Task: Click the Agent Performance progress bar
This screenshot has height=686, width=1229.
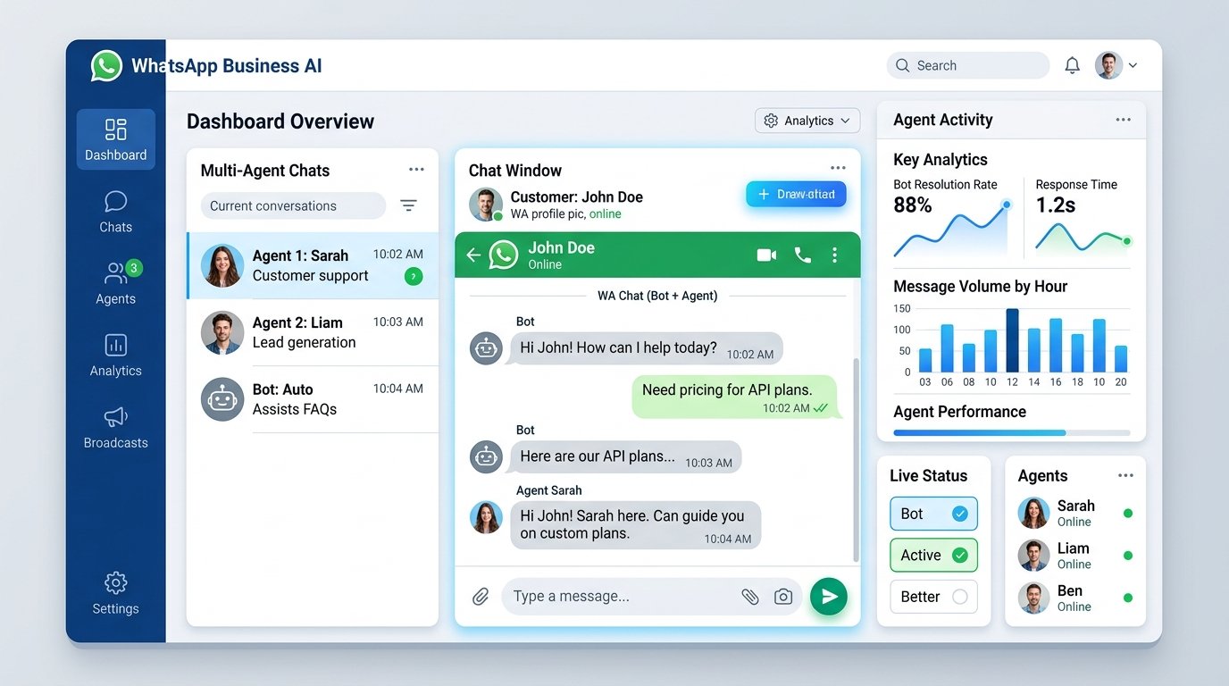Action: pyautogui.click(x=1012, y=432)
